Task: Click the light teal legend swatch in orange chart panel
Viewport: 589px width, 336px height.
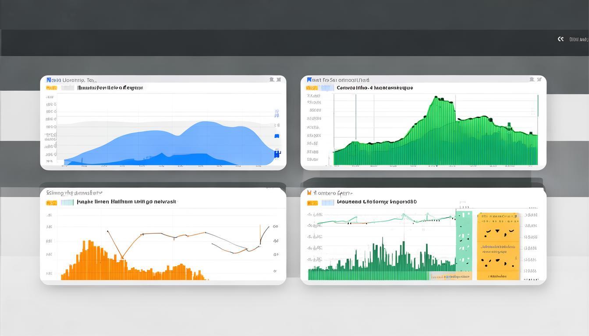Action: [x=67, y=203]
